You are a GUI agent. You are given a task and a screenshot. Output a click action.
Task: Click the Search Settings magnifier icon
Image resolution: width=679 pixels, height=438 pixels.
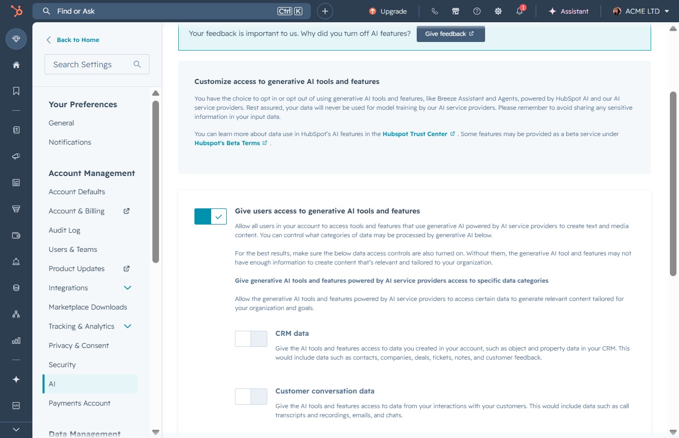137,64
